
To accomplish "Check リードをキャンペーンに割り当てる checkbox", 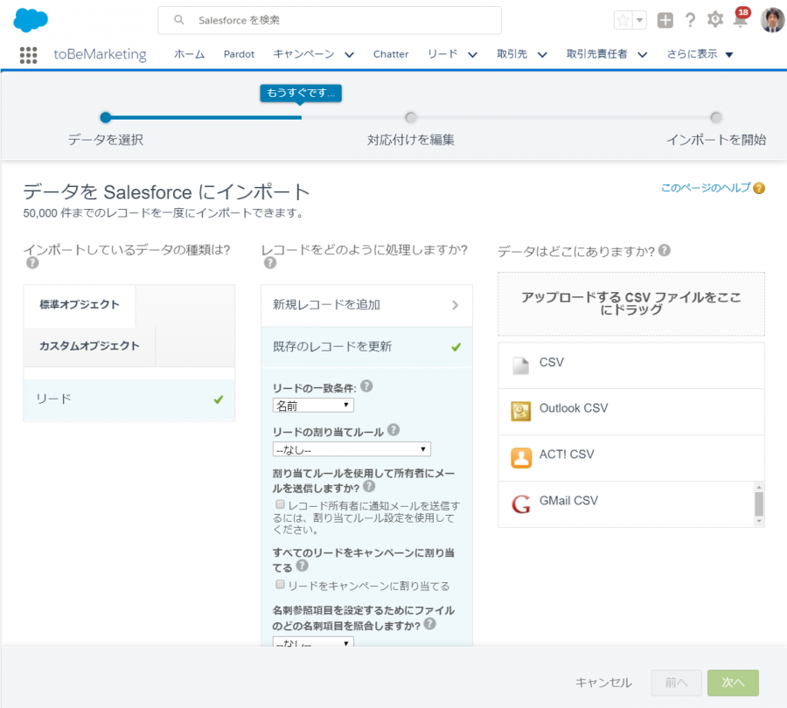I will pyautogui.click(x=280, y=585).
